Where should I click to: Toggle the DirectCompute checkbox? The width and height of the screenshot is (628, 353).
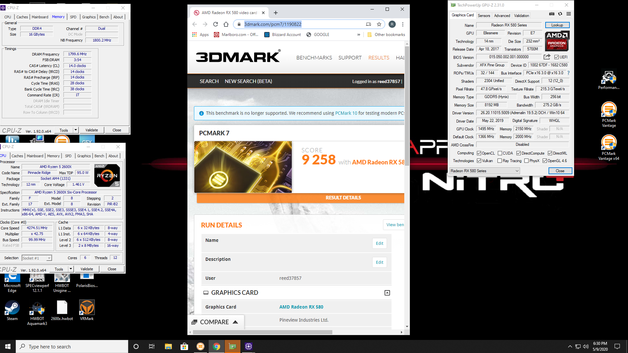pos(518,153)
